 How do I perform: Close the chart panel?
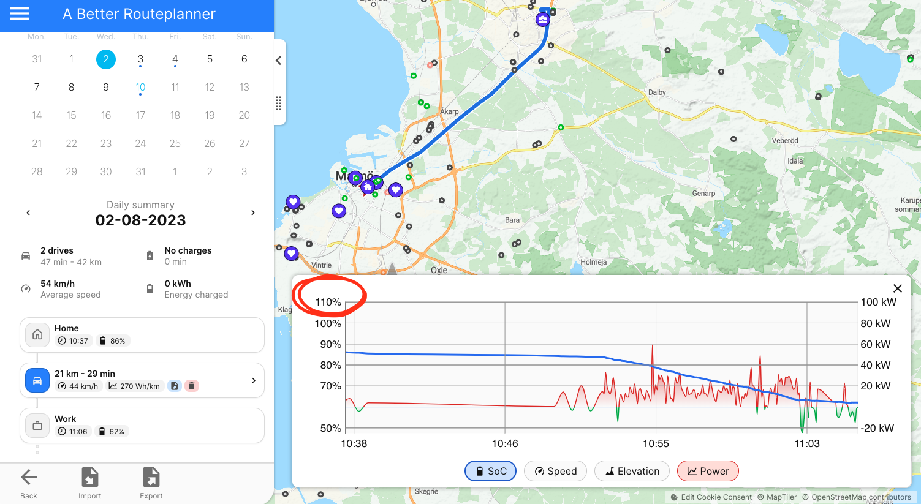[x=897, y=288]
